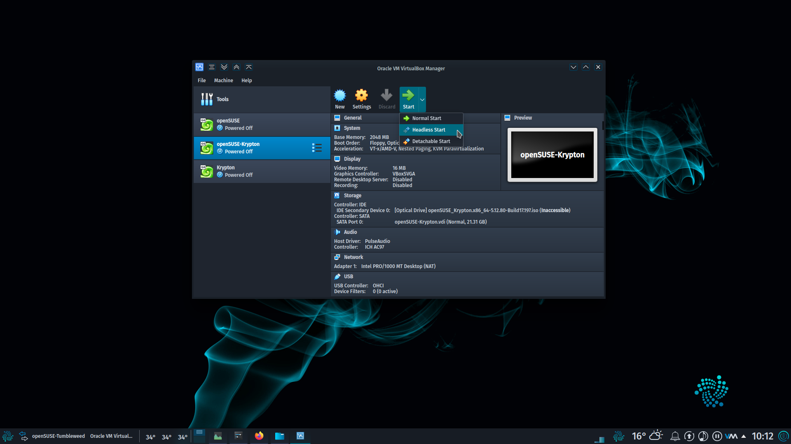This screenshot has width=791, height=444.
Task: Click the Display section header
Action: (x=352, y=159)
